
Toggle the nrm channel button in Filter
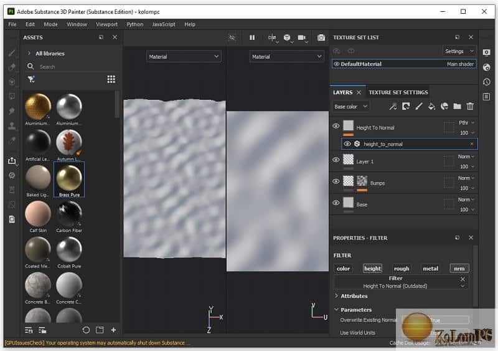tap(459, 269)
